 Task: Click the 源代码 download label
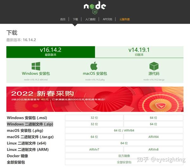(154, 74)
